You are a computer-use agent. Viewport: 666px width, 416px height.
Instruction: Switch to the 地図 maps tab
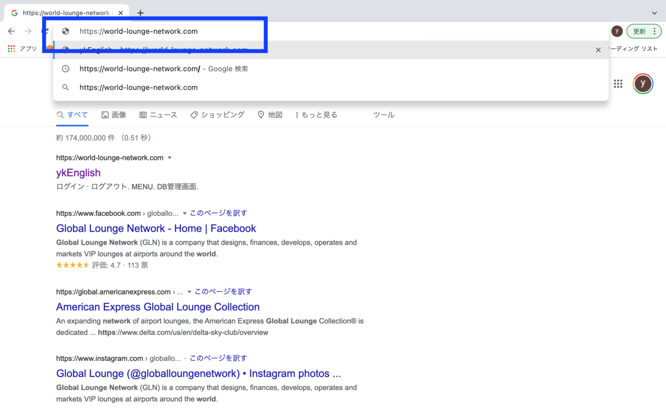tap(270, 115)
